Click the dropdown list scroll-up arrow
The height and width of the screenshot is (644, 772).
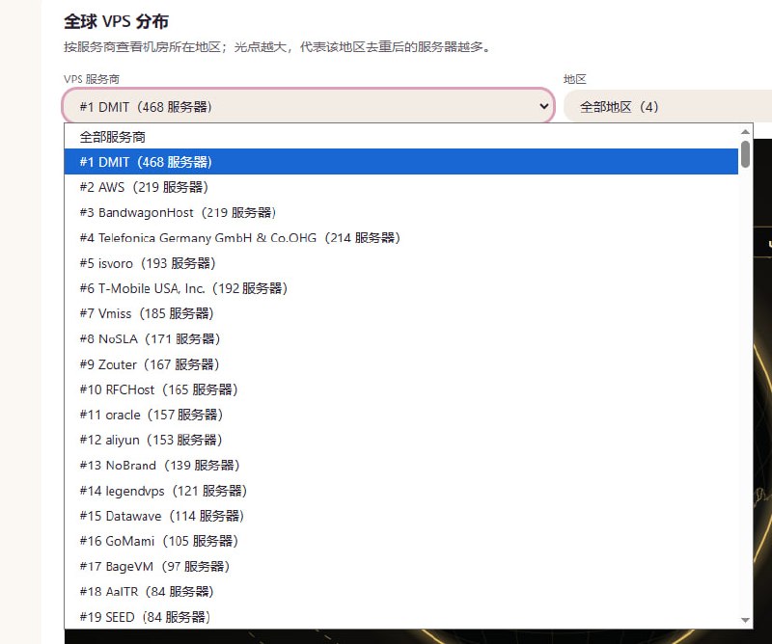tap(745, 131)
